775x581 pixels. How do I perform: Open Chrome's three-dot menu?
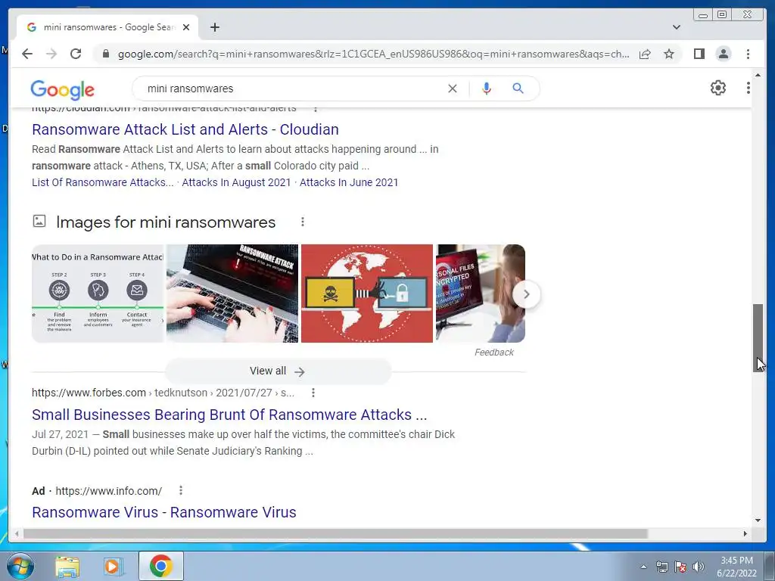(x=748, y=54)
